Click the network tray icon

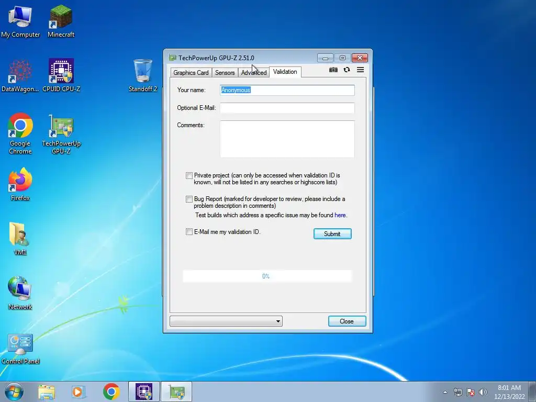pos(457,392)
